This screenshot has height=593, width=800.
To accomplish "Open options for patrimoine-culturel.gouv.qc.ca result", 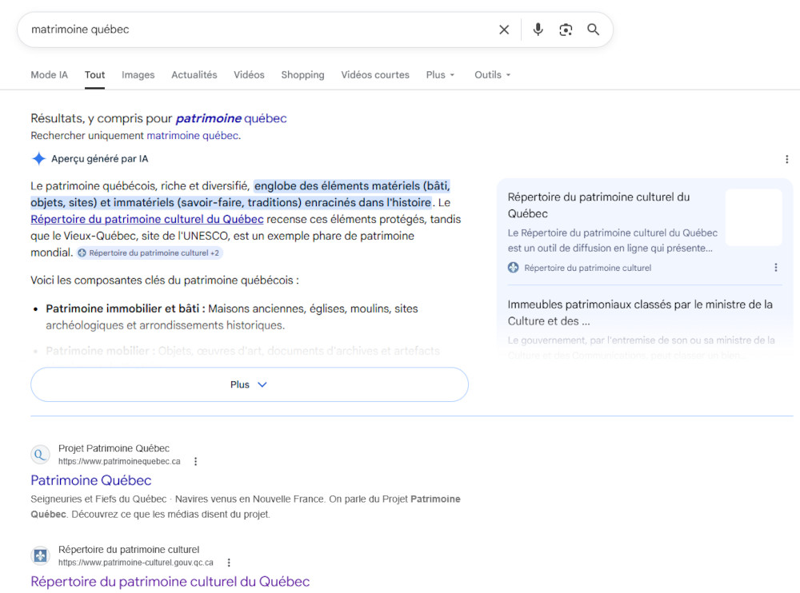I will point(229,563).
